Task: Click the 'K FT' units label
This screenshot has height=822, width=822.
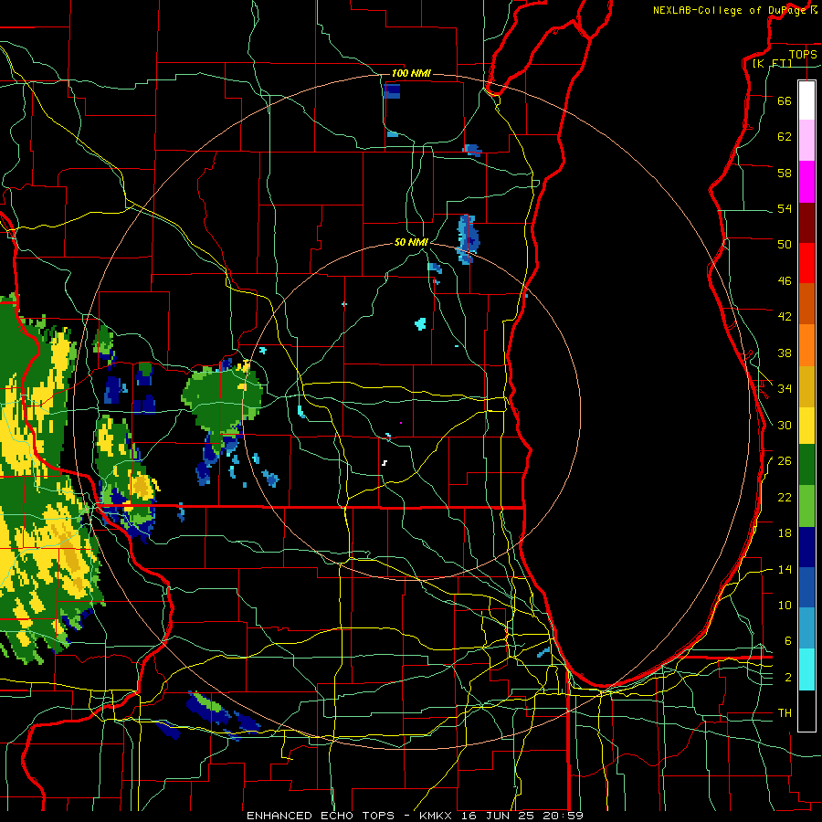Action: pyautogui.click(x=772, y=64)
